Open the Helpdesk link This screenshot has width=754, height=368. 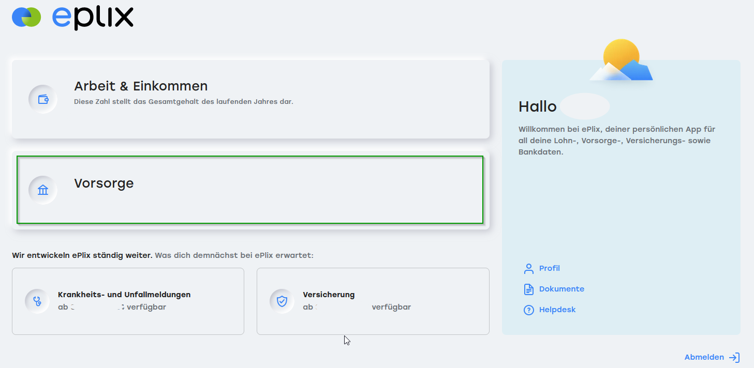557,310
